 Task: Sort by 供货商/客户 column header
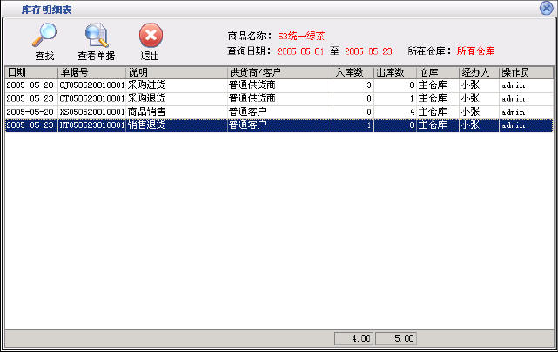pyautogui.click(x=279, y=72)
